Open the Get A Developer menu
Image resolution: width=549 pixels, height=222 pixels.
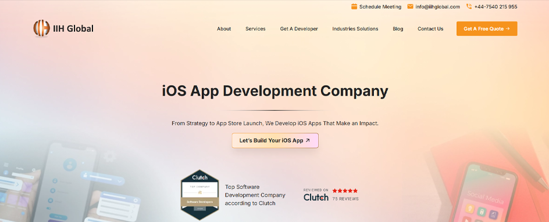pyautogui.click(x=299, y=28)
